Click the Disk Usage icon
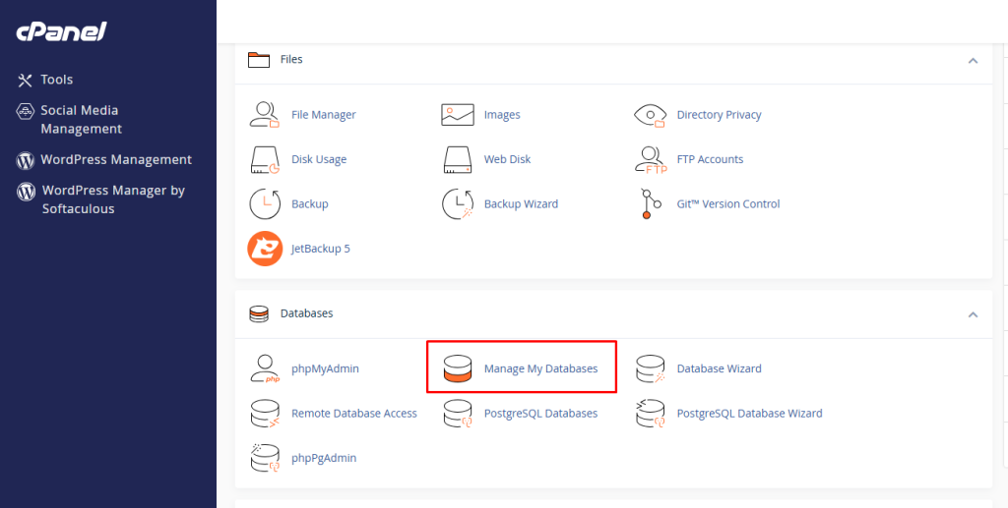1008x508 pixels. point(264,159)
